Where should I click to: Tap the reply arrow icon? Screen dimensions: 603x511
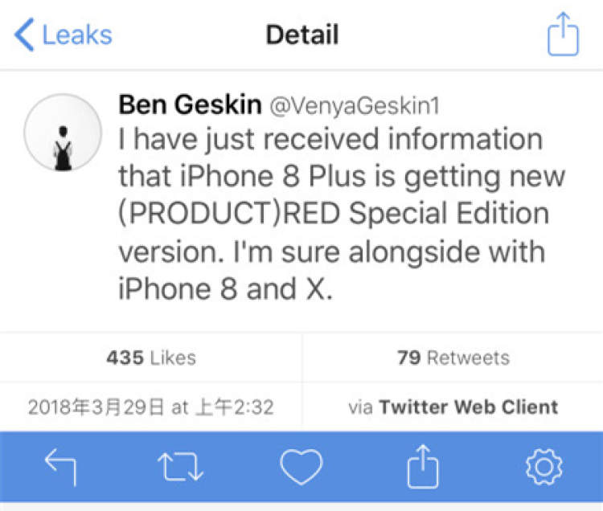click(x=60, y=467)
